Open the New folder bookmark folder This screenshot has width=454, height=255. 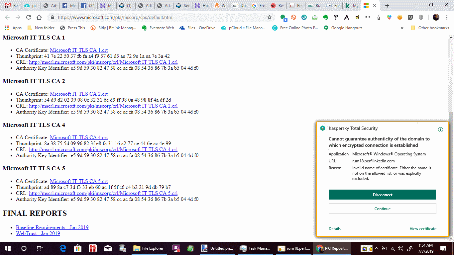pyautogui.click(x=41, y=28)
